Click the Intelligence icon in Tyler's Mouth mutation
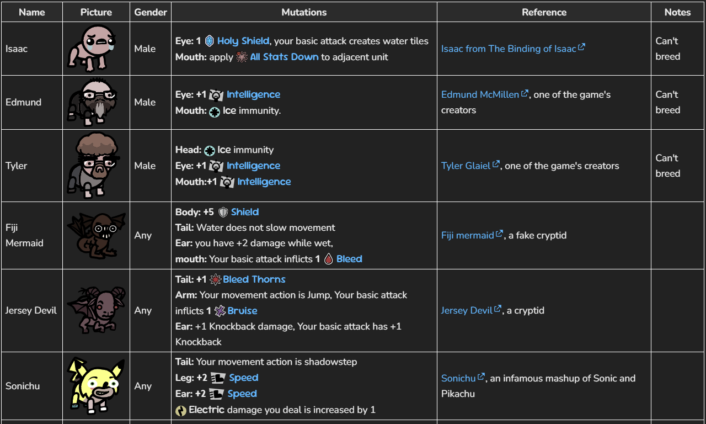This screenshot has height=424, width=706. click(227, 182)
